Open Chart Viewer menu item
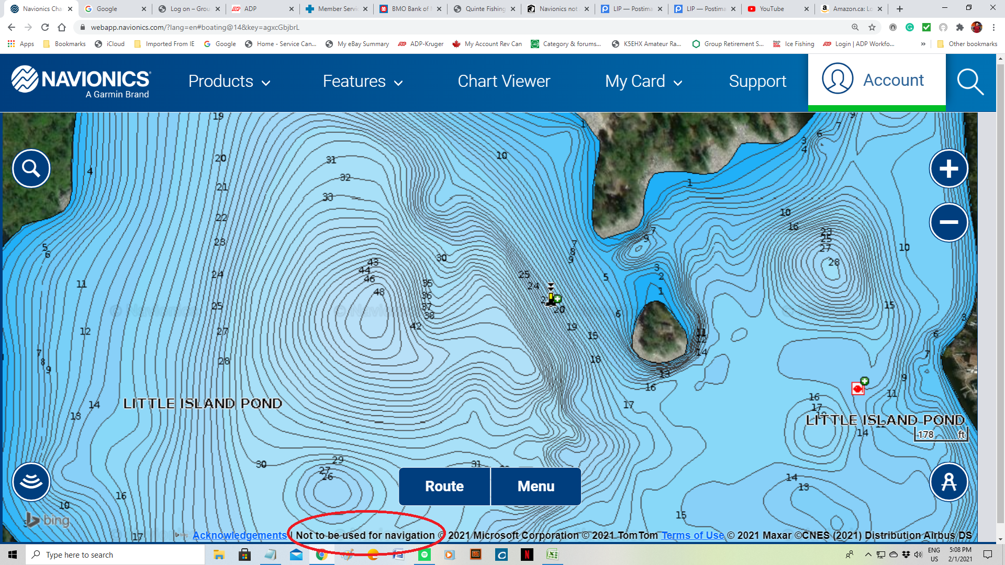This screenshot has width=1005, height=565. (x=504, y=82)
